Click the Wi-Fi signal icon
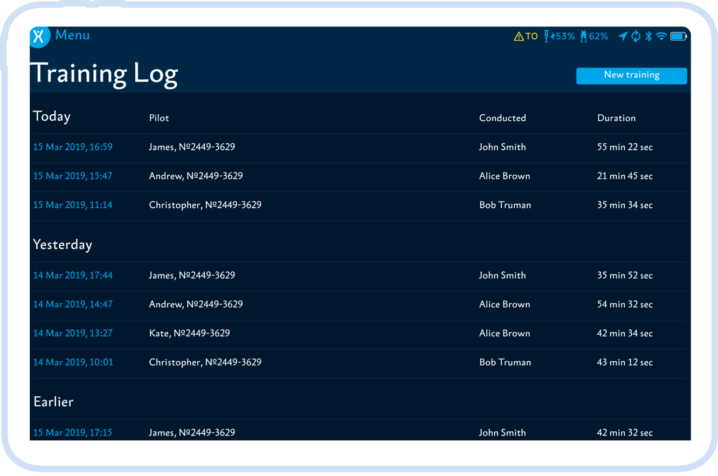Screen dimensions: 718x476 pyautogui.click(x=661, y=36)
